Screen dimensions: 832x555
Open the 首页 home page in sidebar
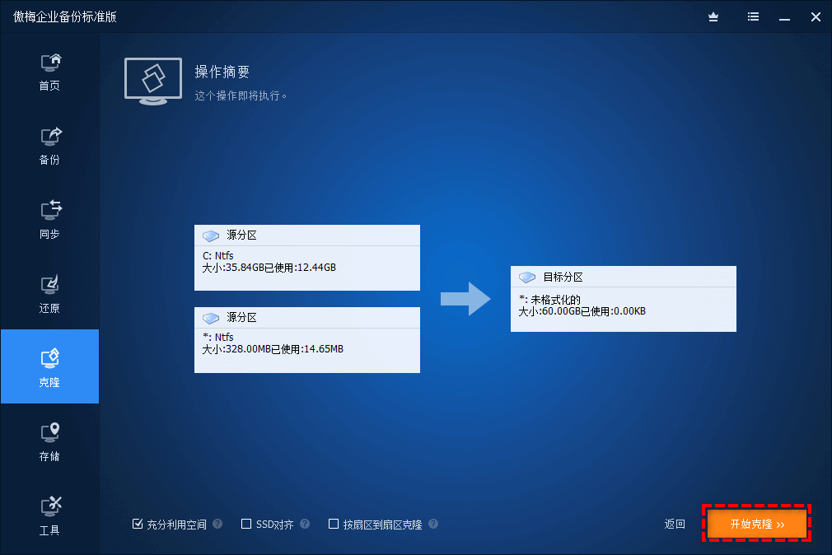pos(50,72)
